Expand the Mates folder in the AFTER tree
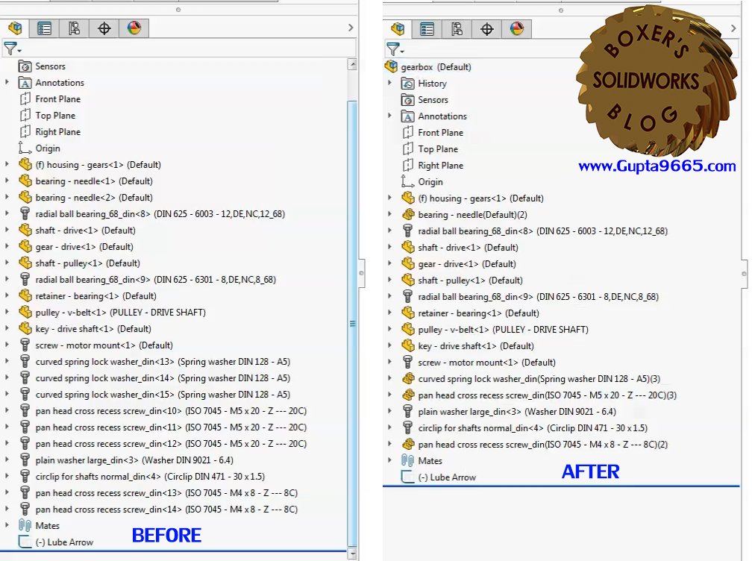Screen dimensions: 755x561 point(389,460)
